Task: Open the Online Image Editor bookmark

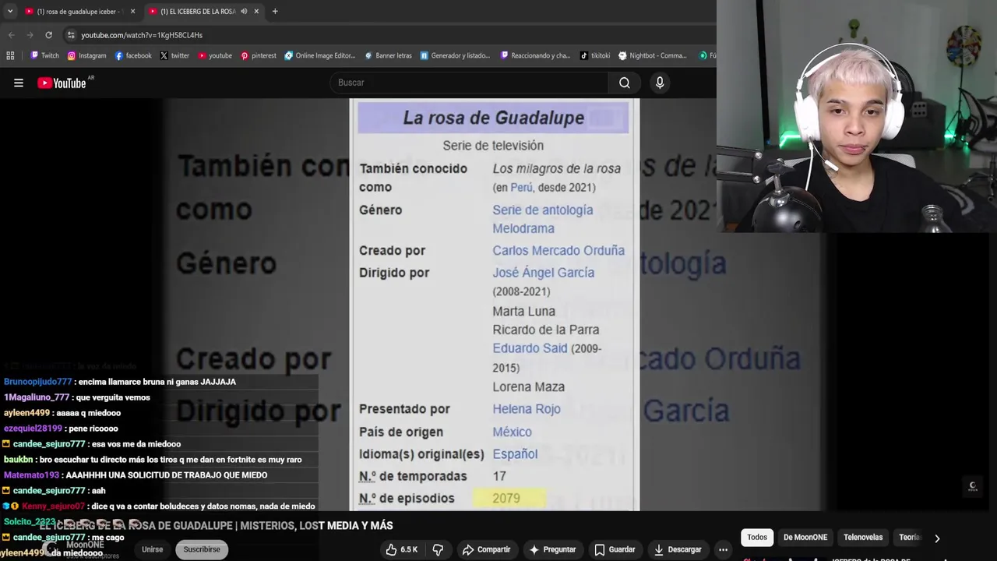Action: tap(320, 55)
